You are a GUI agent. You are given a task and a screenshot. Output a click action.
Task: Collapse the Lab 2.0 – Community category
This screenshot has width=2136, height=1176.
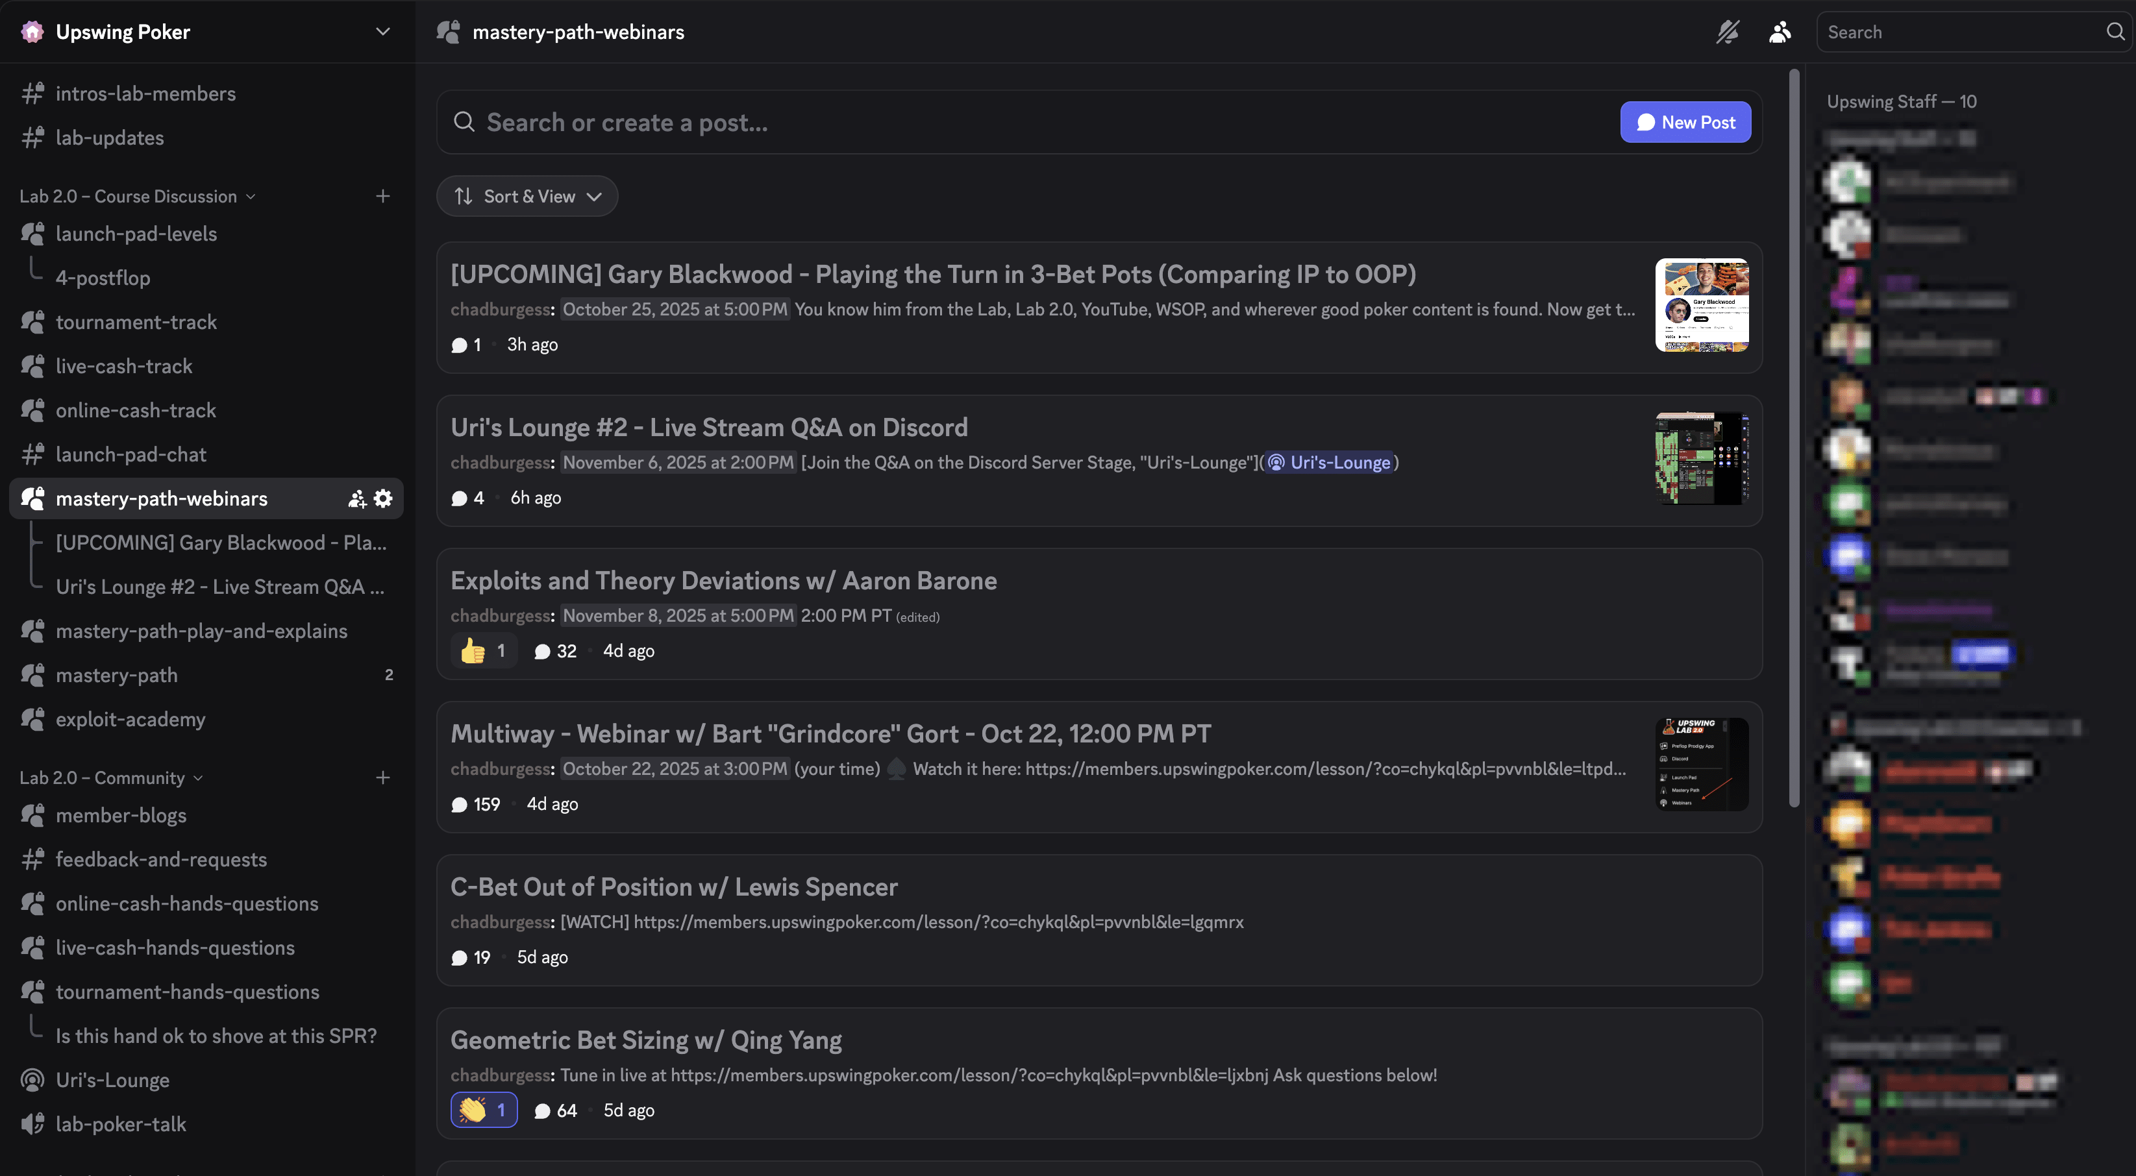(x=197, y=778)
